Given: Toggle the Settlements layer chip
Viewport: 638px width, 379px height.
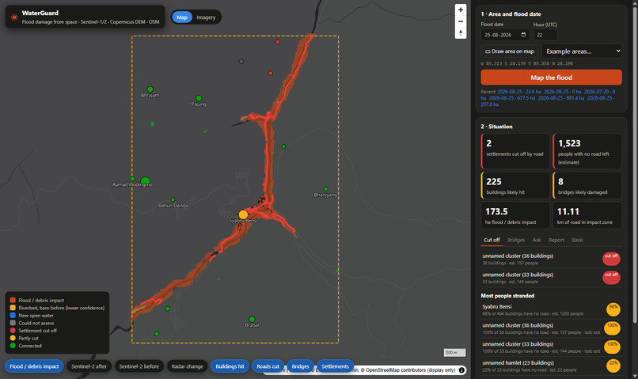Looking at the screenshot, I should coord(336,366).
